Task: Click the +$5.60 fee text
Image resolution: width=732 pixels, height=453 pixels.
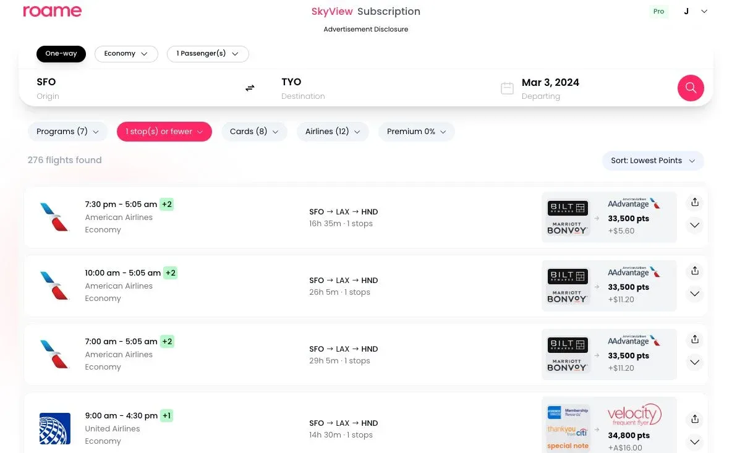Action: click(621, 231)
